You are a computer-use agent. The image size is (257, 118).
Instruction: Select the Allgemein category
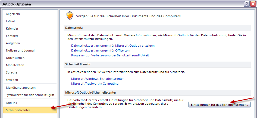click(13, 14)
